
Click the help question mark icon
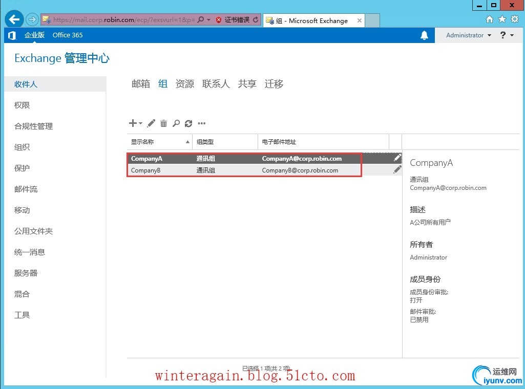coord(502,35)
